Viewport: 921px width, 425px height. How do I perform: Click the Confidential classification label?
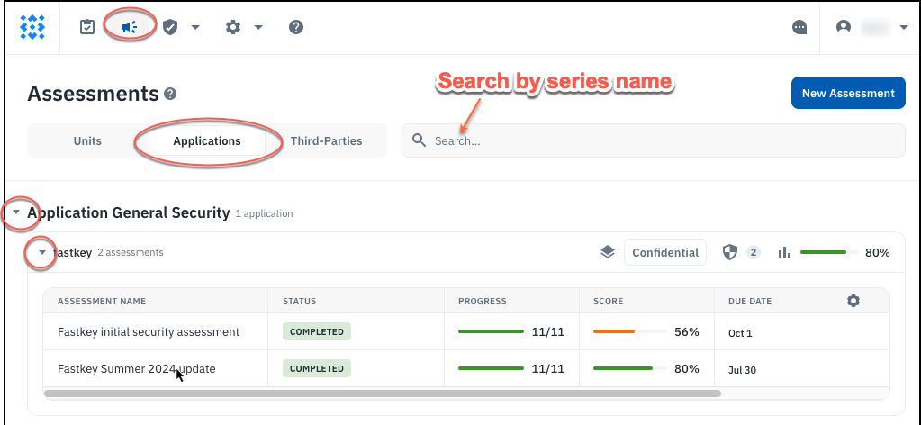point(665,252)
